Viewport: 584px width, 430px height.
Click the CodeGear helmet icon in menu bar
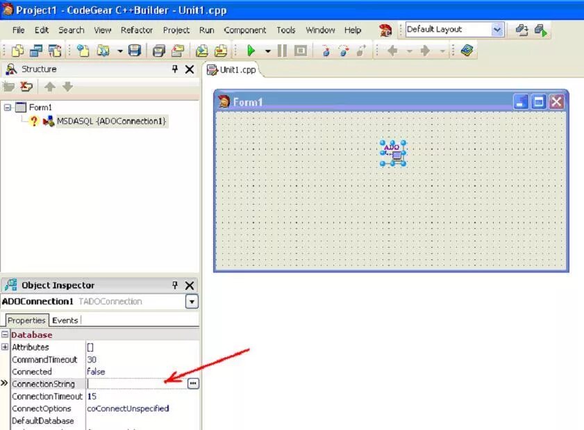pyautogui.click(x=385, y=30)
